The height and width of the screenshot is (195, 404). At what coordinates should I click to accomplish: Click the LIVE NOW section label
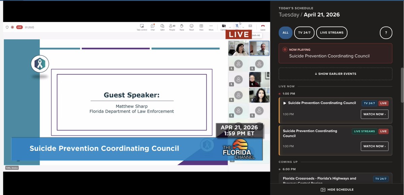pos(287,87)
